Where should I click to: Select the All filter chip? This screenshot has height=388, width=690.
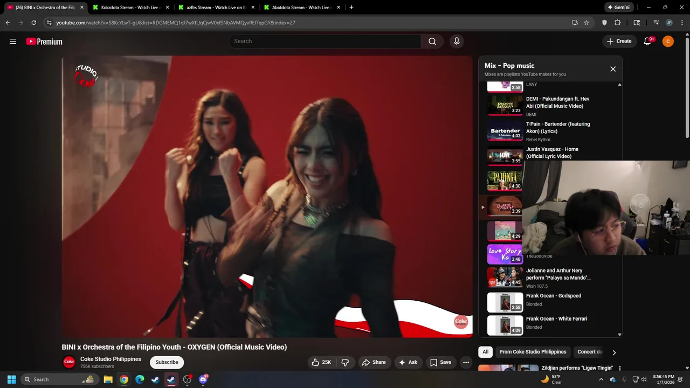(x=485, y=352)
